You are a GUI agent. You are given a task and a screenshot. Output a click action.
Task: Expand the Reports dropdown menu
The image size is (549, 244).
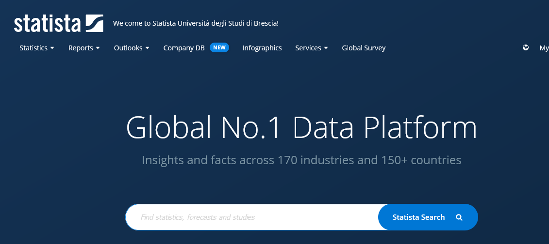click(84, 48)
